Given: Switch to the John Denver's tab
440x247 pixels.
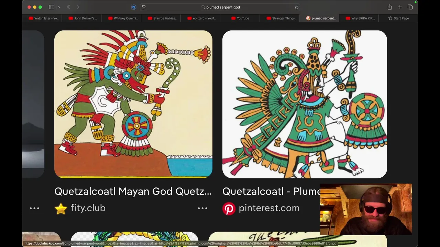Looking at the screenshot, I should [82, 18].
